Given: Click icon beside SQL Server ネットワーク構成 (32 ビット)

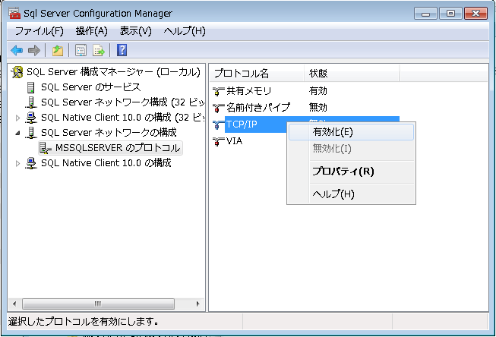Looking at the screenshot, I should 30,102.
